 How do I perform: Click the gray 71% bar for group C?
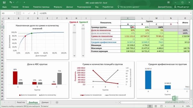coord(59,79)
